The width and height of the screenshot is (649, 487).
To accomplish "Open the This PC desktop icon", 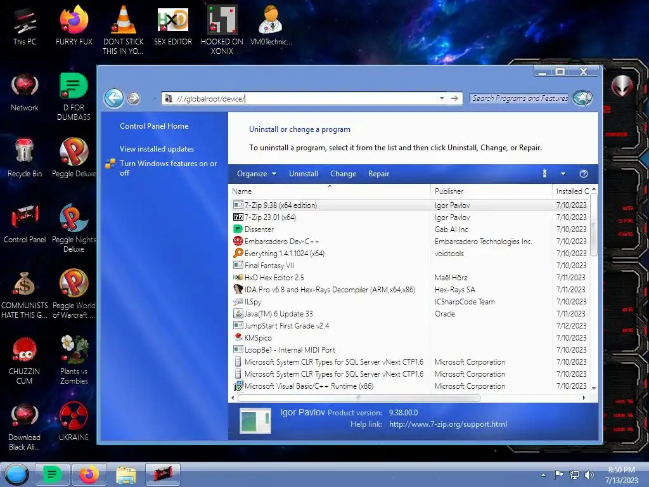I will coord(25,27).
